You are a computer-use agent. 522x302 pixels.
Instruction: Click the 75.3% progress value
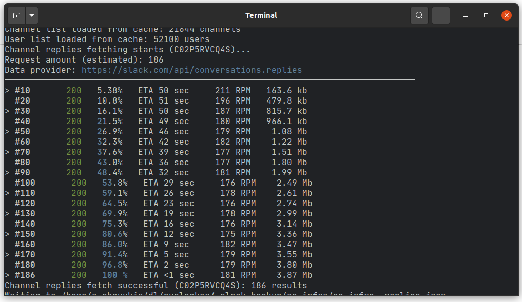[115, 224]
